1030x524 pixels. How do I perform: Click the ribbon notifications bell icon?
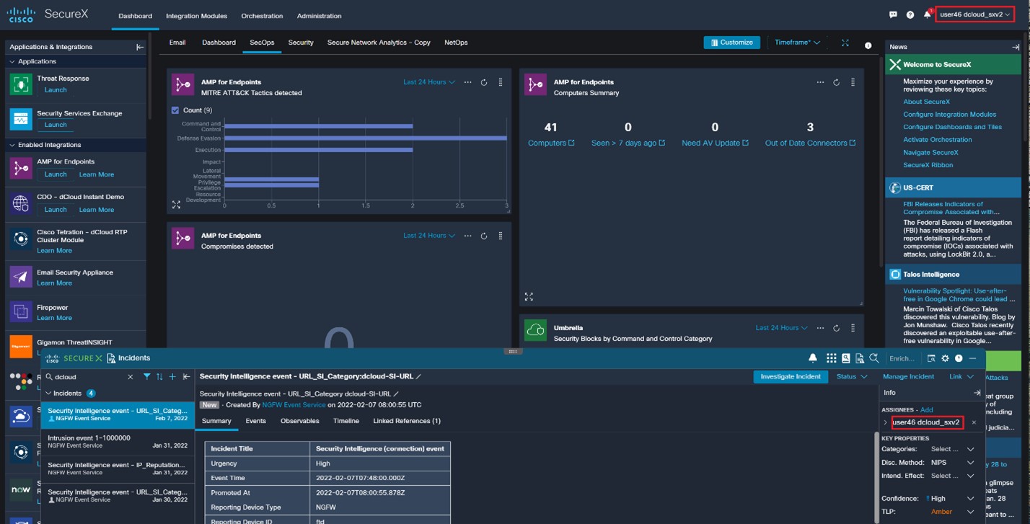click(813, 358)
